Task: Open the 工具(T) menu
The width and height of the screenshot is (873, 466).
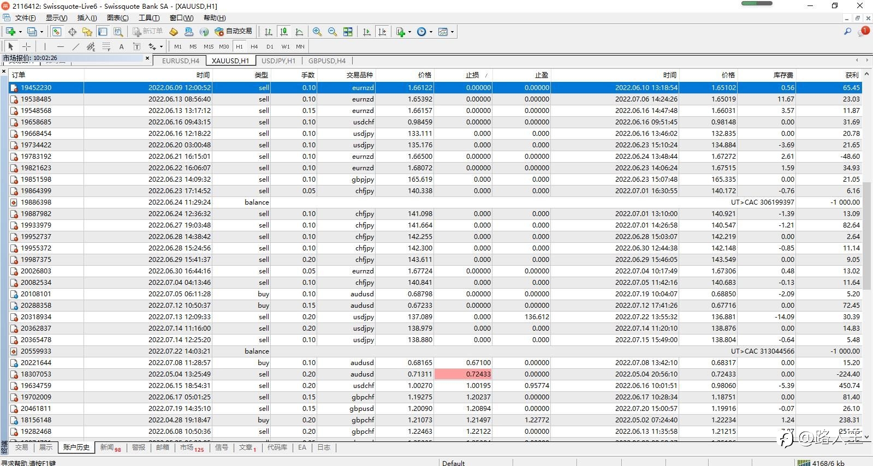Action: click(x=149, y=17)
